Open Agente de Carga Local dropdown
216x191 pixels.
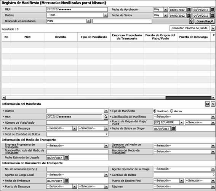point(106,175)
